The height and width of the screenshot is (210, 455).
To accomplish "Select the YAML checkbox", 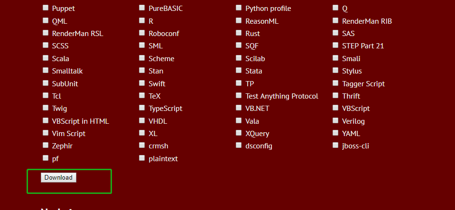I will [335, 133].
